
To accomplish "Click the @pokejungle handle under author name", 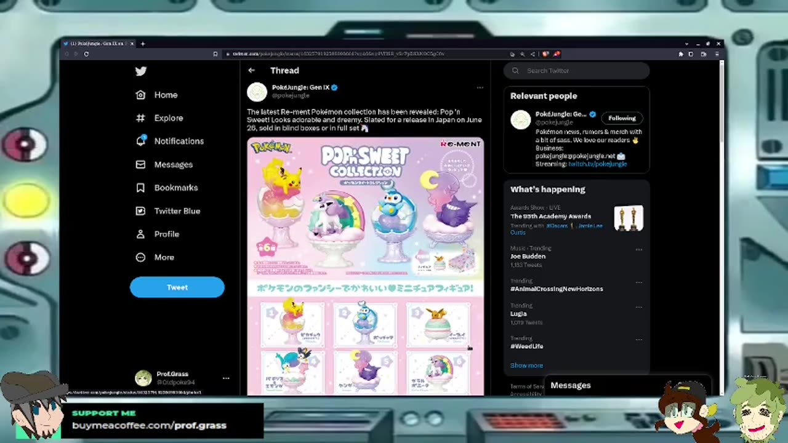I will [x=291, y=96].
